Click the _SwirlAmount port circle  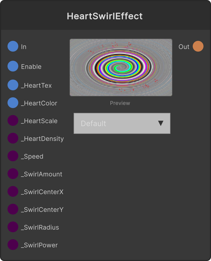13,174
